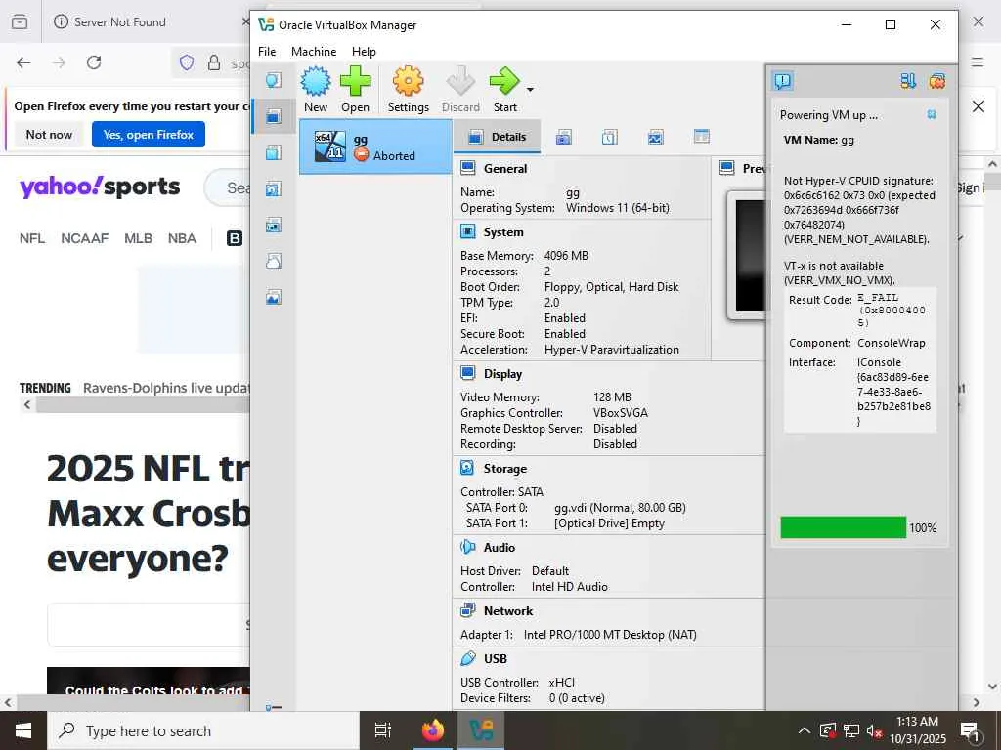Screen dimensions: 1001x750
Task: Open the Logs tab icon with clock
Action: [x=610, y=137]
